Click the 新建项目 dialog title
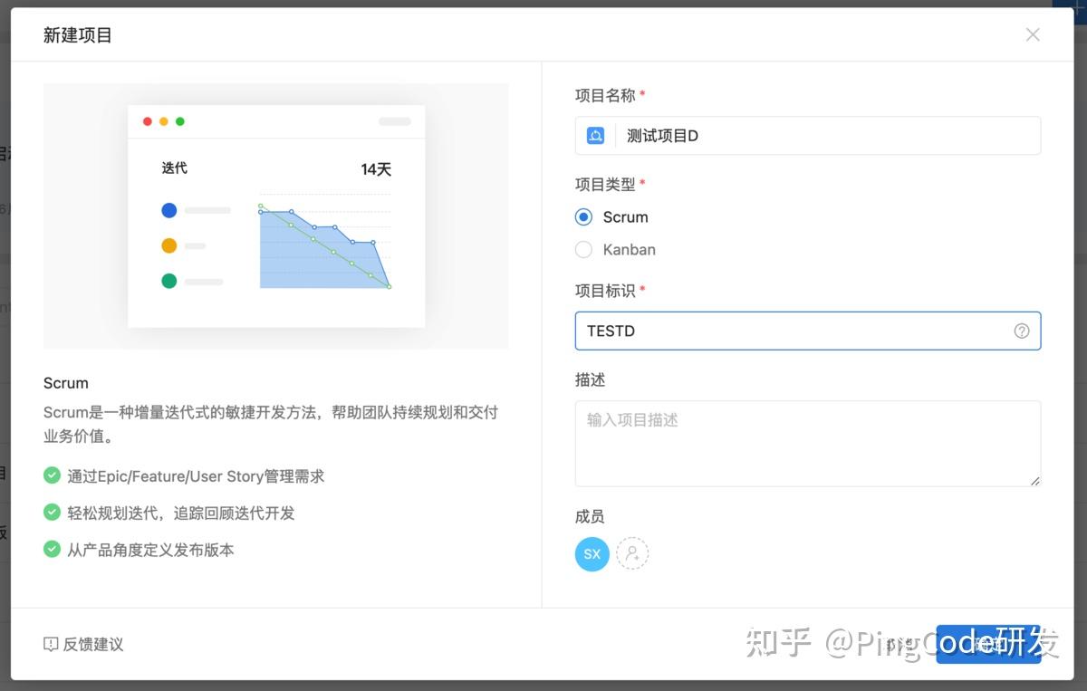This screenshot has width=1087, height=691. point(78,35)
